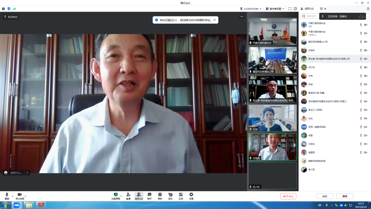
Task: Toggle camera icon for 王奉生 in member list
Action: 365,144
